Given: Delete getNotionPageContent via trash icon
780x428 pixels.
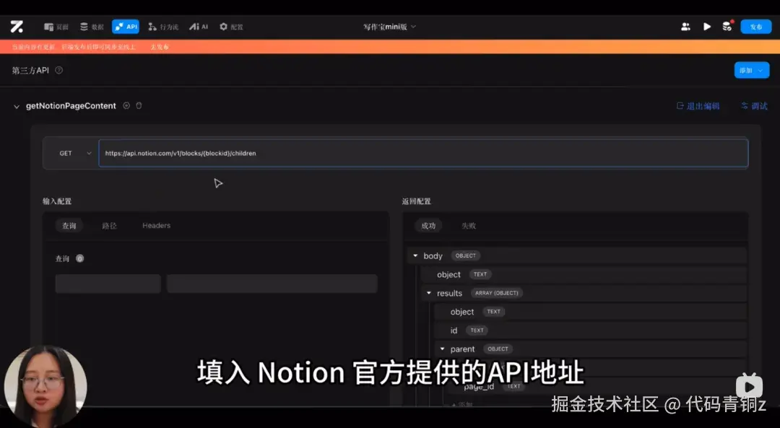Looking at the screenshot, I should [139, 105].
